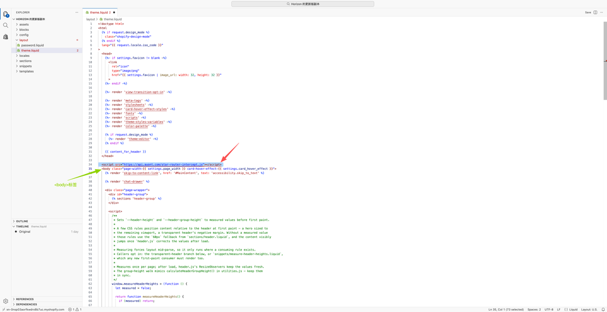
Task: Click the Layout: U.S. status item
Action: coord(589,310)
